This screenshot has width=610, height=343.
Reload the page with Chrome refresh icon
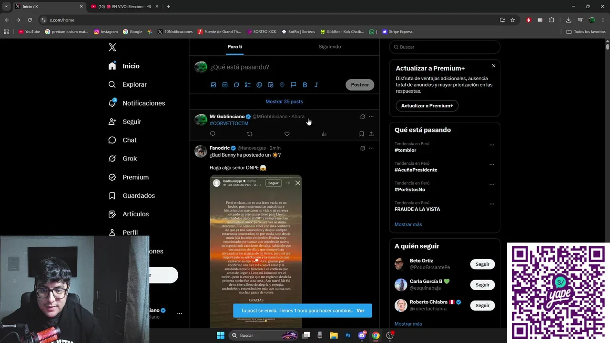[x=30, y=20]
